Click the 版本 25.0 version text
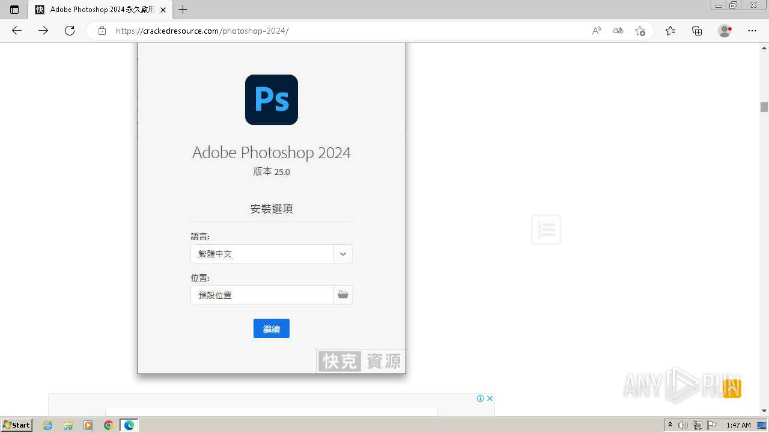769x433 pixels. (272, 171)
